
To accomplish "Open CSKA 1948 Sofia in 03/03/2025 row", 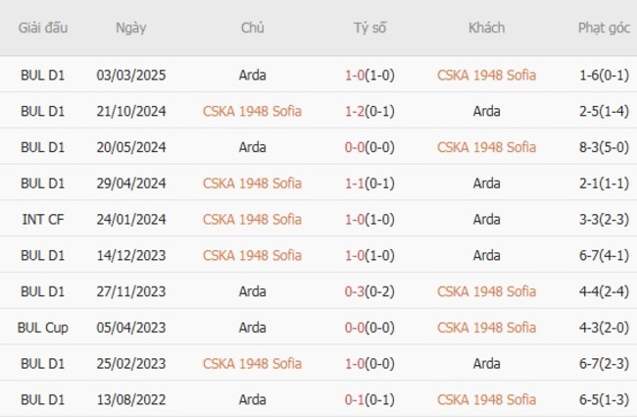I will click(486, 75).
